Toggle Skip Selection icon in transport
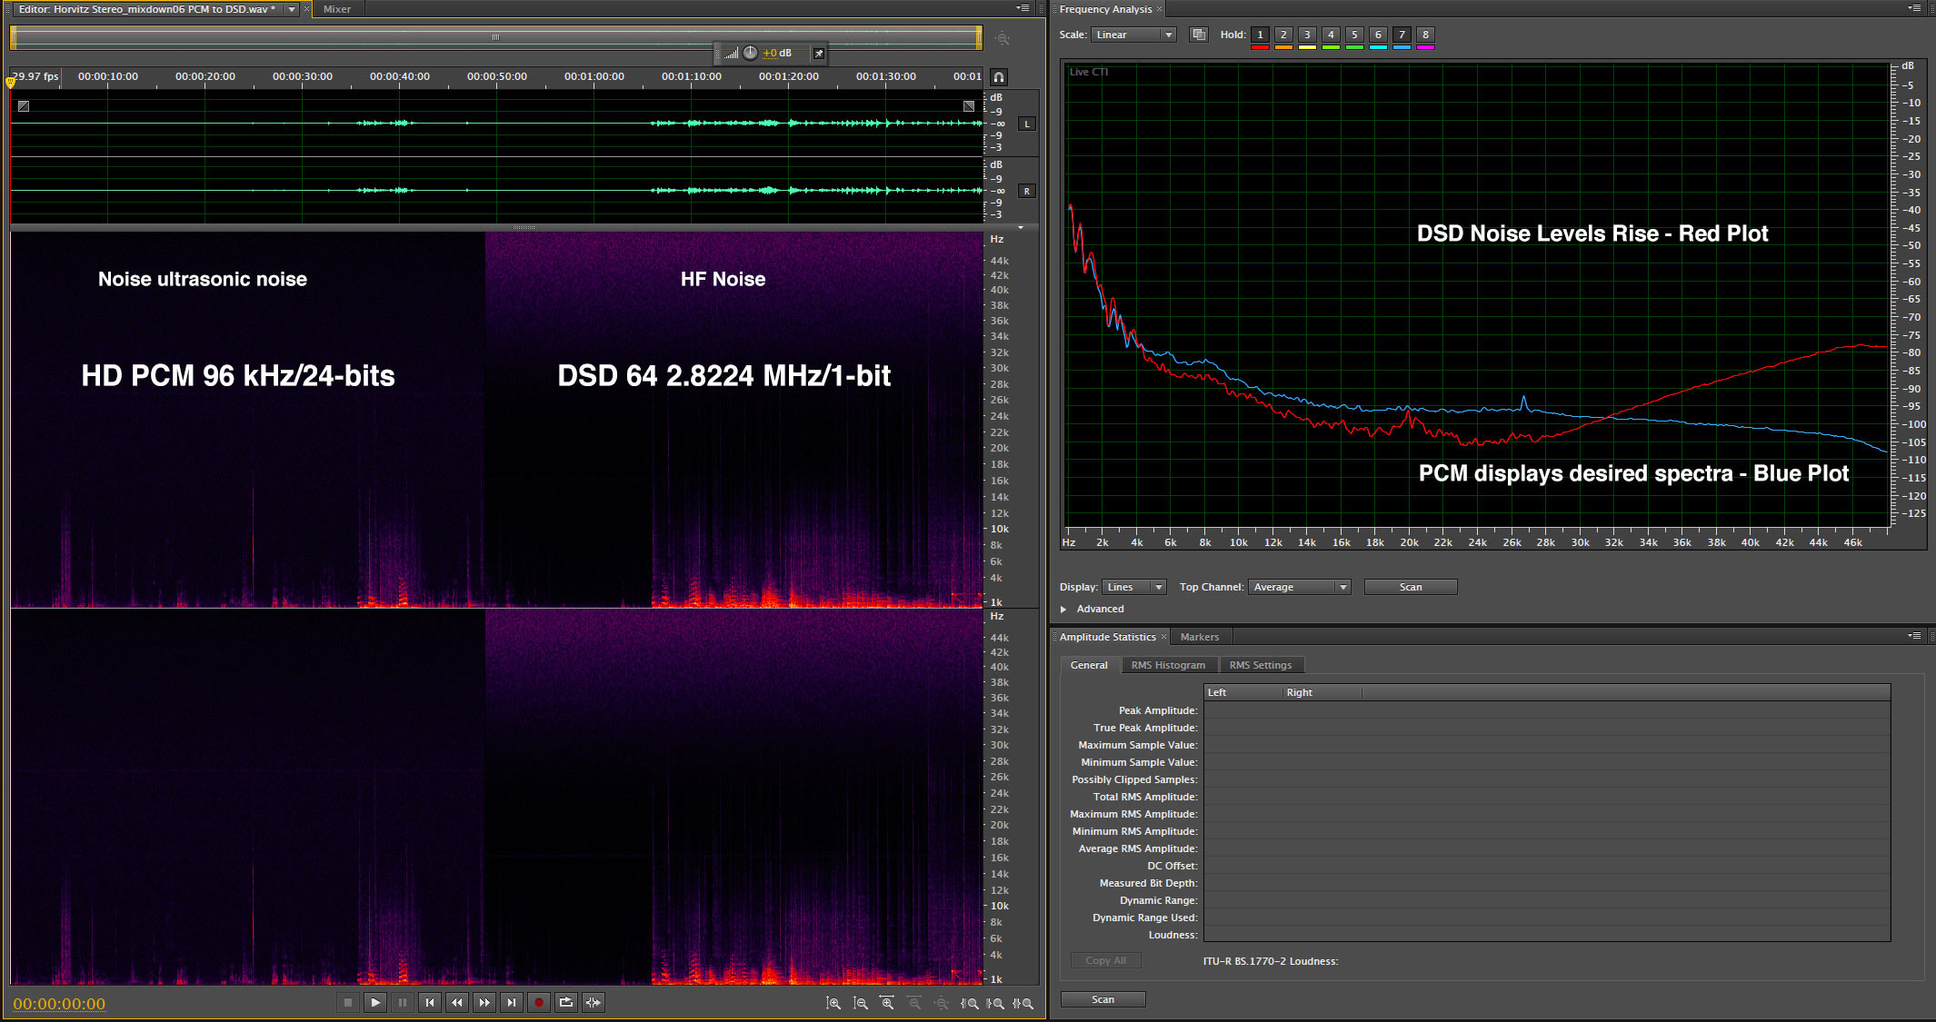 [594, 1002]
